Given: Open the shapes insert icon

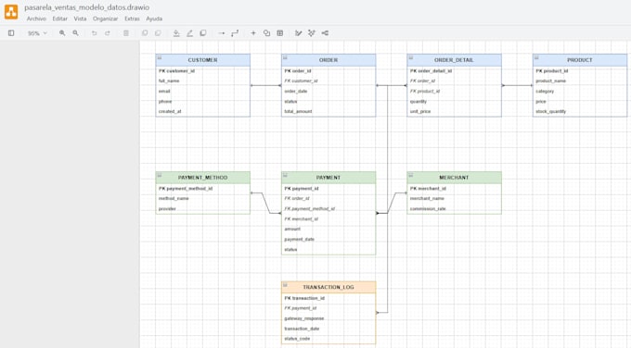Looking at the screenshot, I should click(x=266, y=33).
